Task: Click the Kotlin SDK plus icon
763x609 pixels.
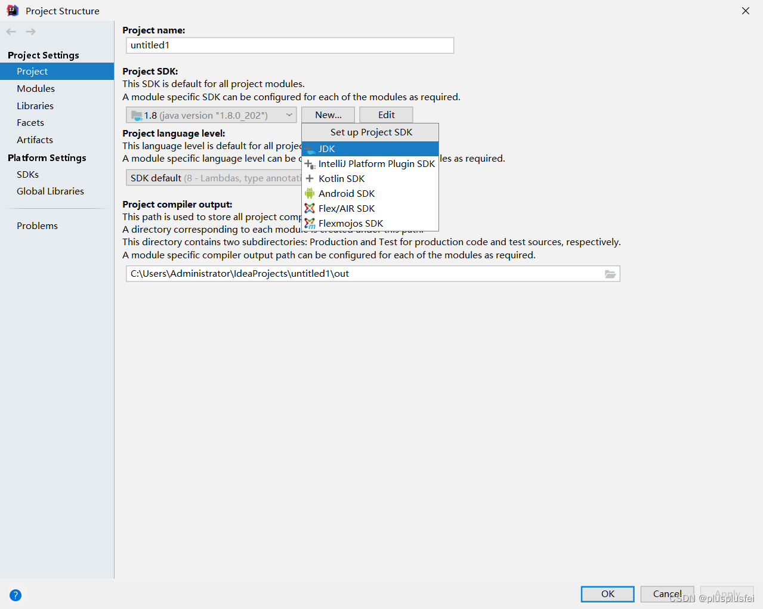Action: [310, 178]
